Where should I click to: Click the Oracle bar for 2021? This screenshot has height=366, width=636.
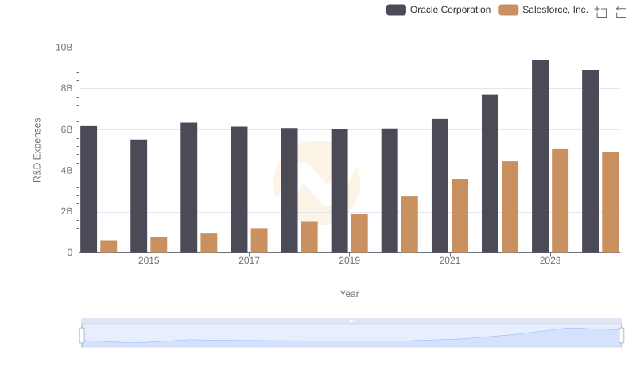coord(440,186)
